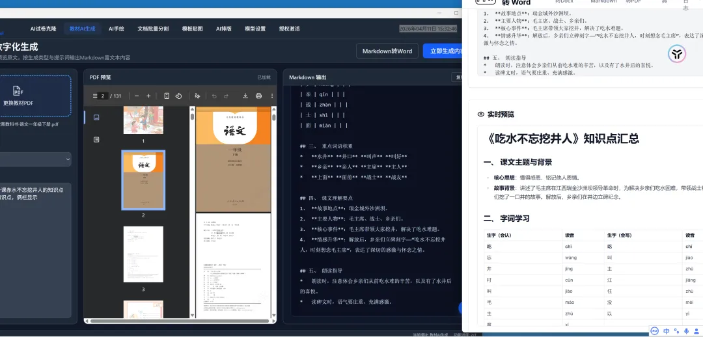This screenshot has width=703, height=337.
Task: Print the PDF document
Action: coord(258,96)
